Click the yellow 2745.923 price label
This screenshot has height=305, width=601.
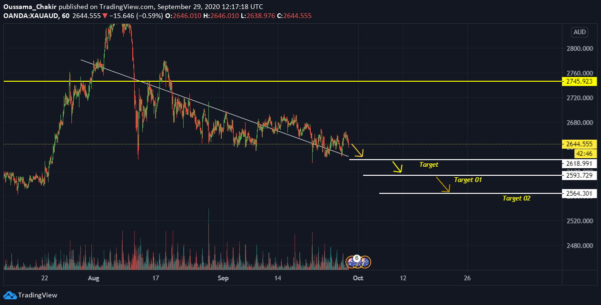tap(579, 82)
